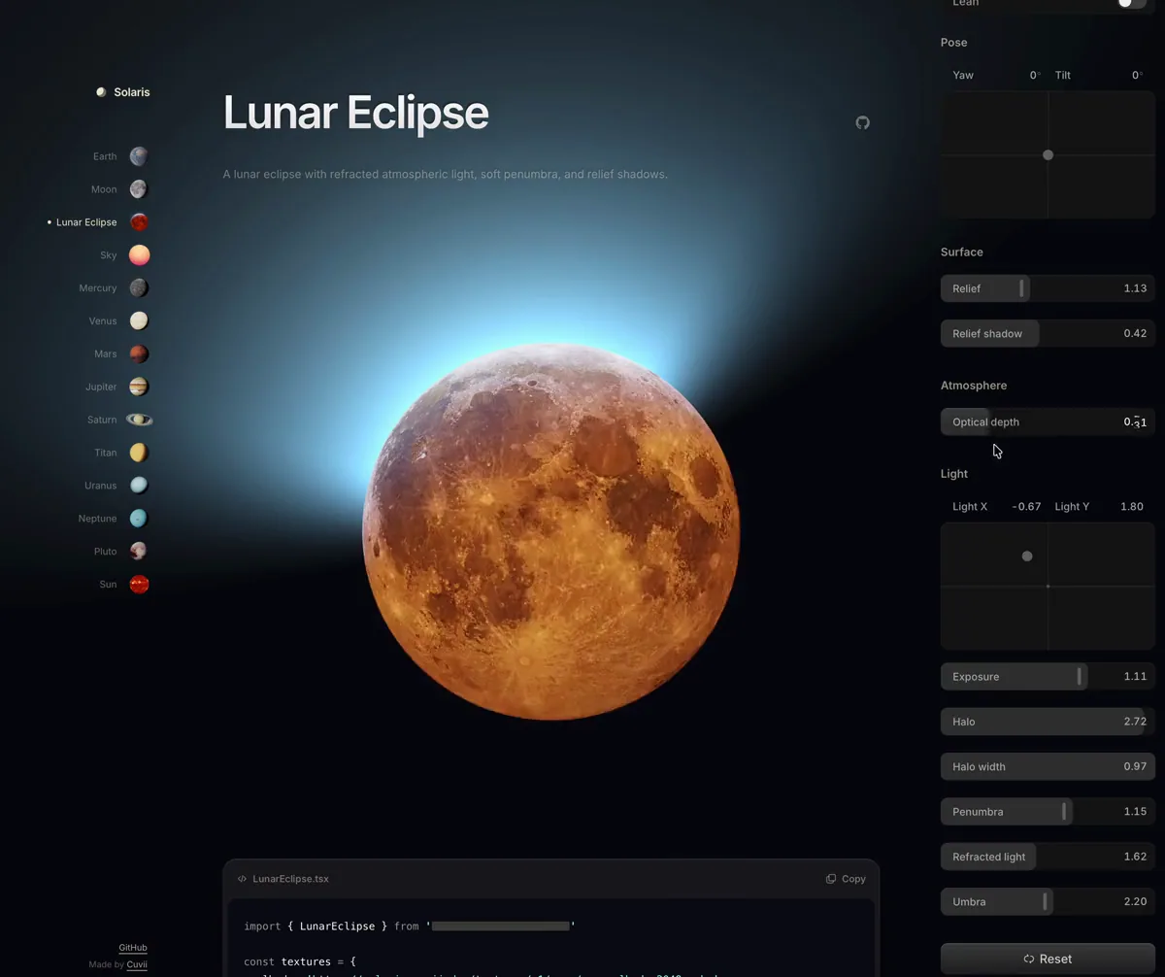Click the Umbra slider
The image size is (1165, 977).
[x=1048, y=901]
